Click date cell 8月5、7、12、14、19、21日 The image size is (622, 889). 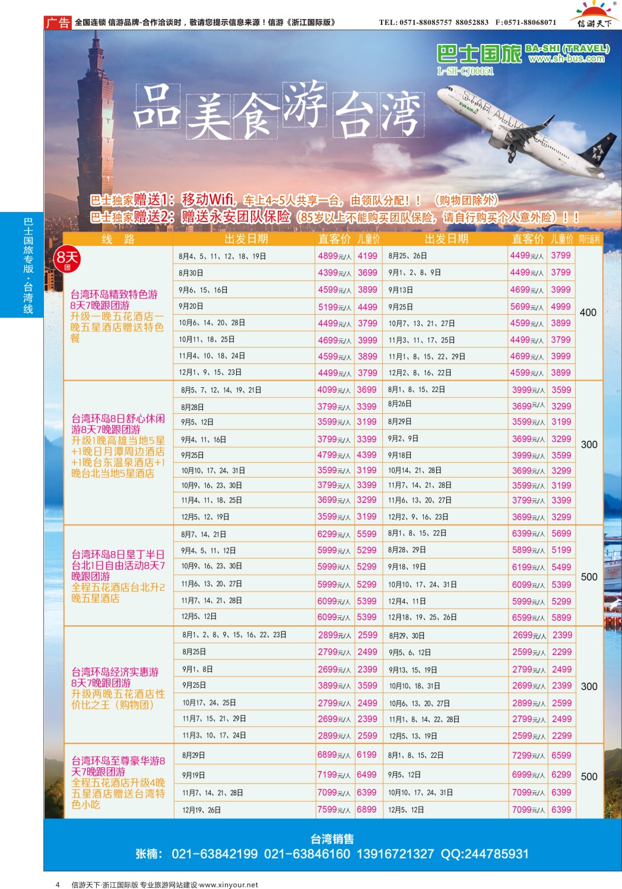tap(221, 390)
